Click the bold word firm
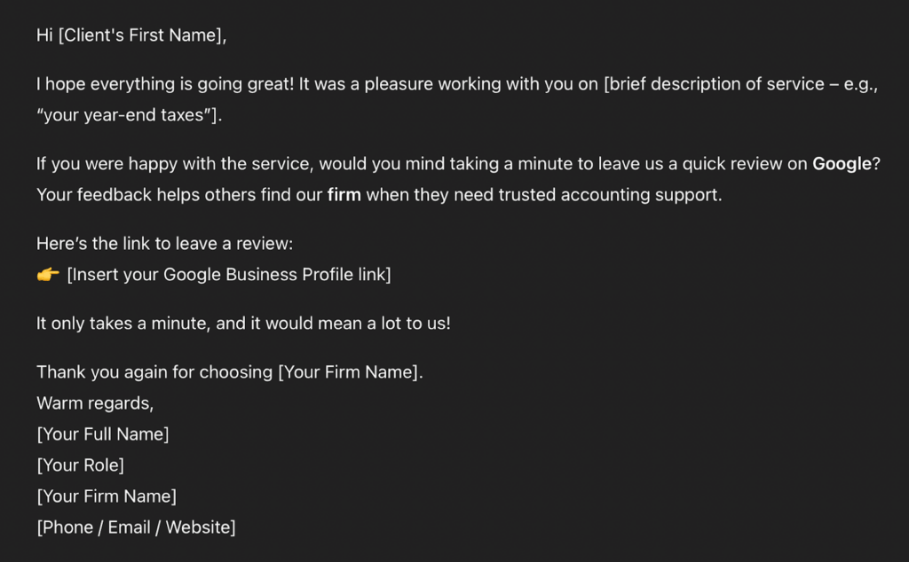The image size is (909, 562). [344, 195]
